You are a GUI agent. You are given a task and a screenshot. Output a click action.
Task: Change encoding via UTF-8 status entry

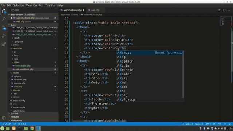pyautogui.click(x=208, y=124)
